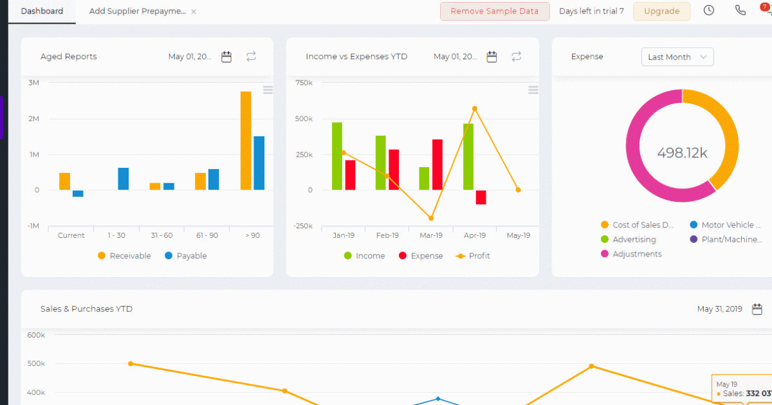Click the Current Receivable orange bar
This screenshot has height=405, width=772.
(64, 181)
